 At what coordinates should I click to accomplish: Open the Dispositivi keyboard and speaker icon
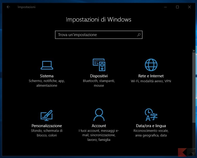pyautogui.click(x=99, y=65)
